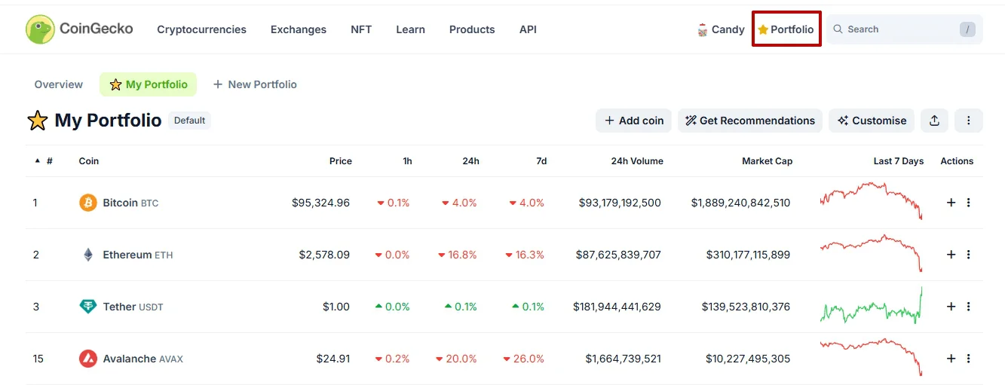The width and height of the screenshot is (1005, 385).
Task: Click the Tether coin icon
Action: tap(88, 307)
